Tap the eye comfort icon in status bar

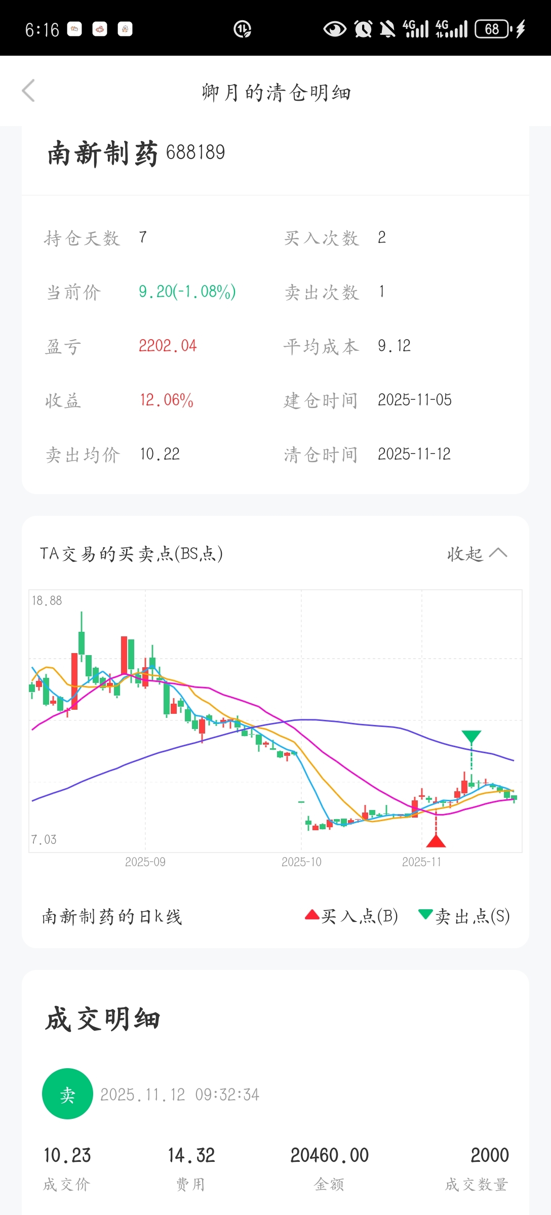pos(335,29)
